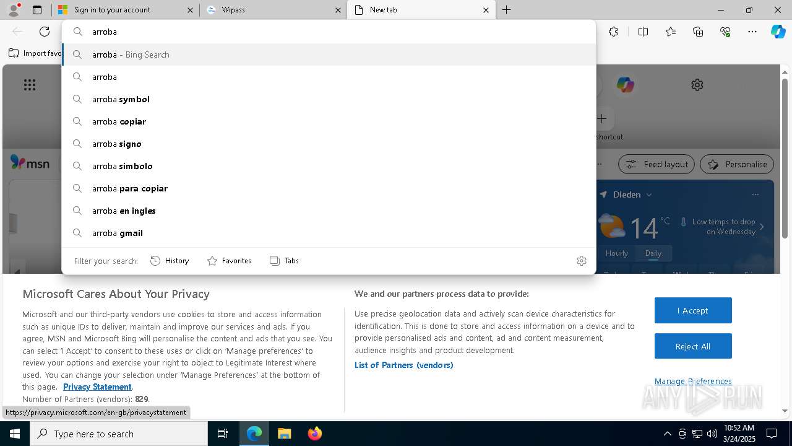
Task: Select the Daily weather tab
Action: 653,253
